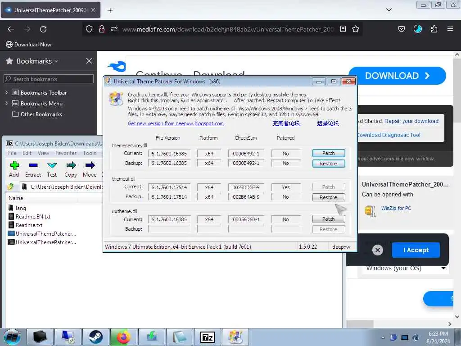Open the deepxw.blogspot.com new version link
The height and width of the screenshot is (346, 461).
click(176, 123)
